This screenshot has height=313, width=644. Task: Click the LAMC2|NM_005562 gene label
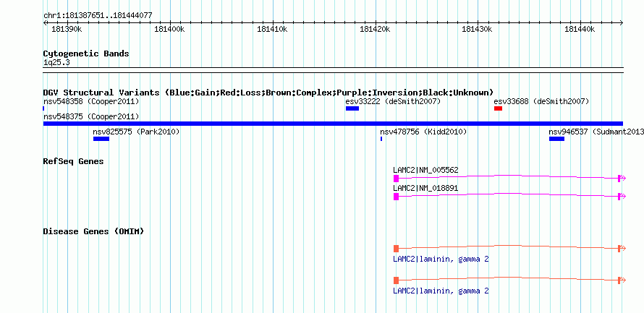point(425,170)
